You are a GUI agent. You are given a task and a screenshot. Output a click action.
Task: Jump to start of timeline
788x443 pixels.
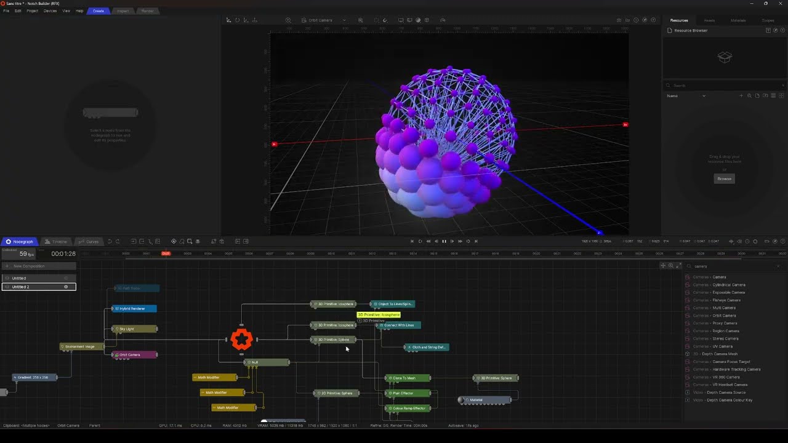tap(412, 241)
